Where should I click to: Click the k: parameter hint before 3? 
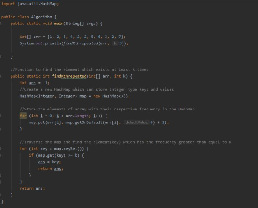pyautogui.click(x=115, y=43)
